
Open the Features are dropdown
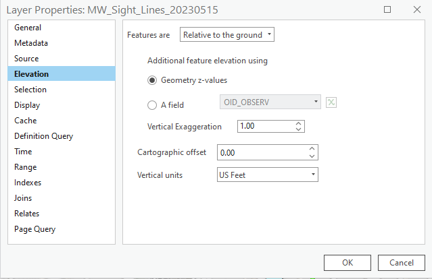(227, 34)
